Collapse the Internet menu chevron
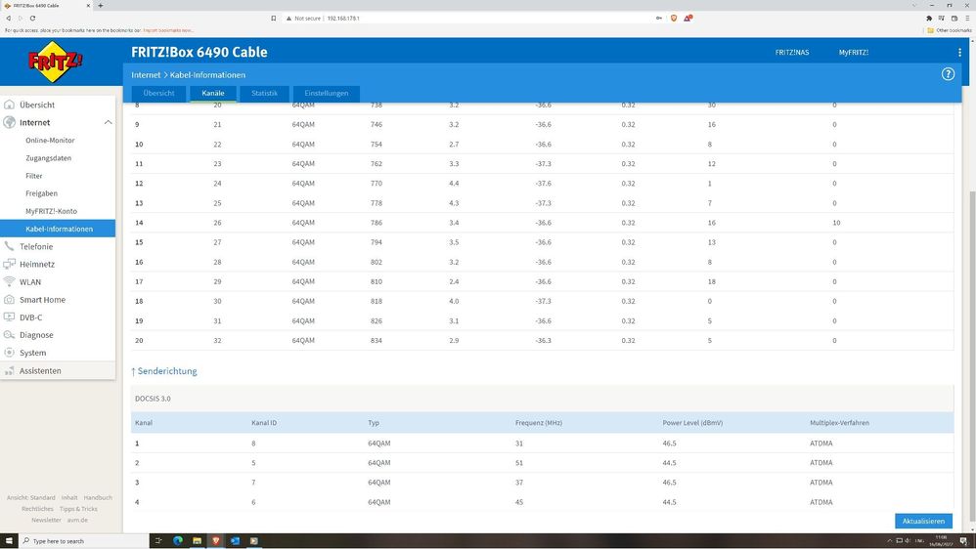 [x=108, y=122]
